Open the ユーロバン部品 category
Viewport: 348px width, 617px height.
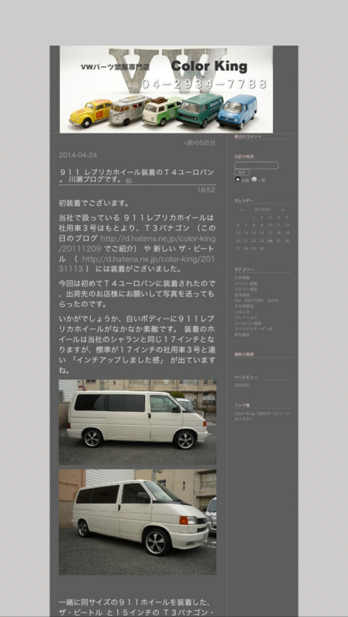click(248, 323)
